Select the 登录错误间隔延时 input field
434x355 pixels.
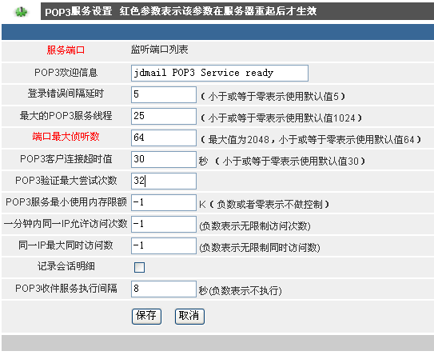click(x=164, y=94)
